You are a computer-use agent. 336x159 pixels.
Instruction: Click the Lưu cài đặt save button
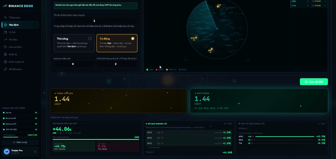[314, 82]
